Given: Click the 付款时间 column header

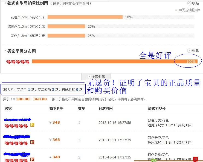Looking at the screenshot, I should [x=105, y=109].
